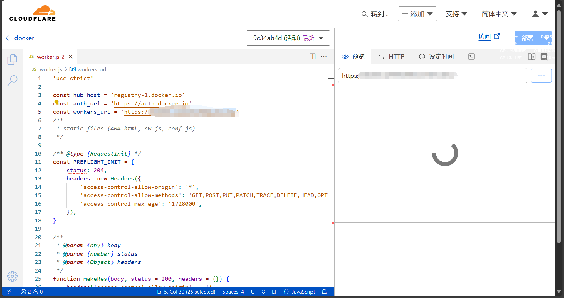This screenshot has height=298, width=564.
Task: Click the remote window icon in status bar
Action: pos(9,292)
